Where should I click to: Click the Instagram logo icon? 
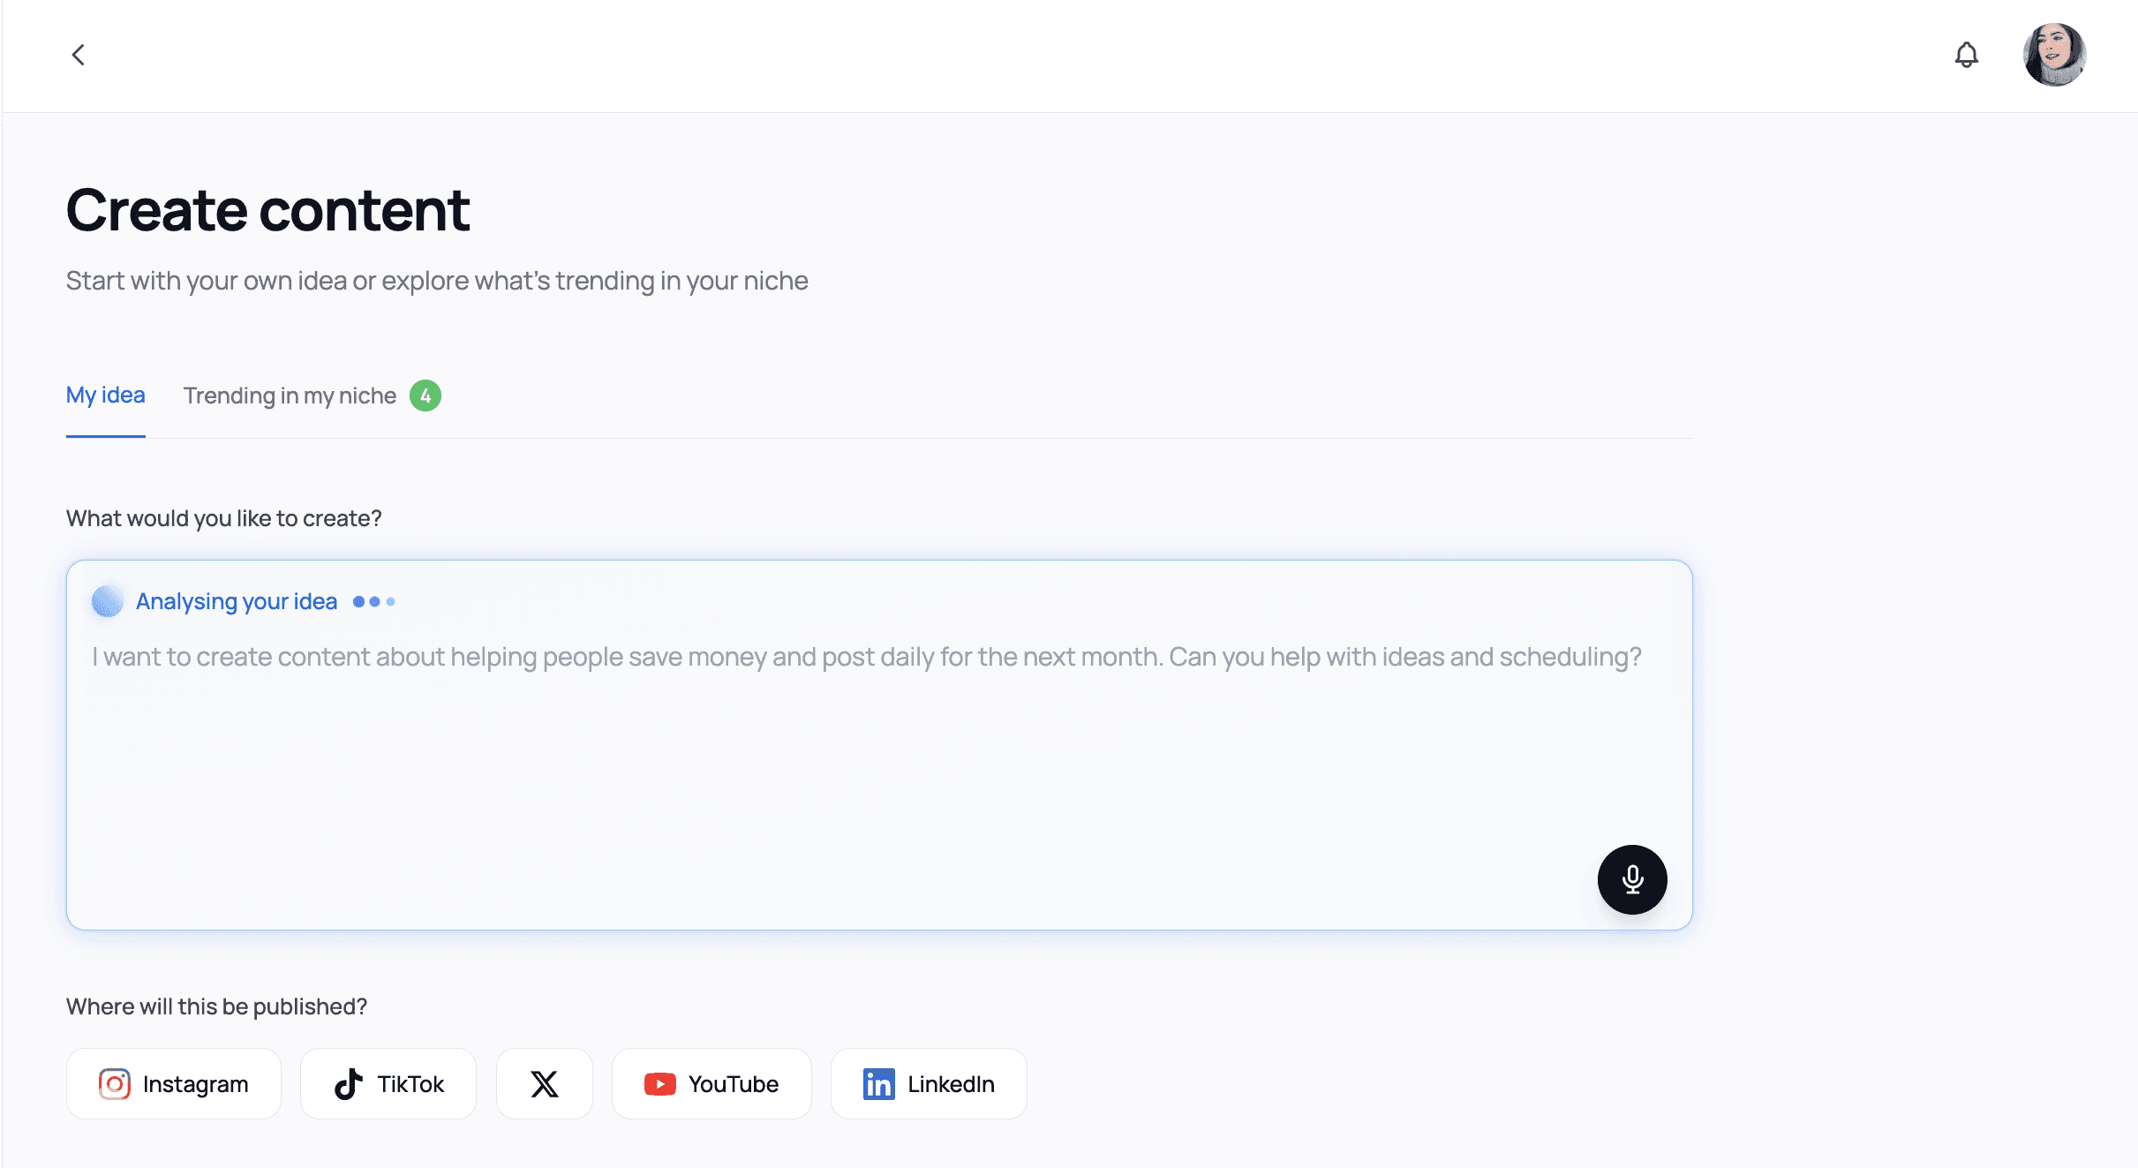tap(115, 1084)
